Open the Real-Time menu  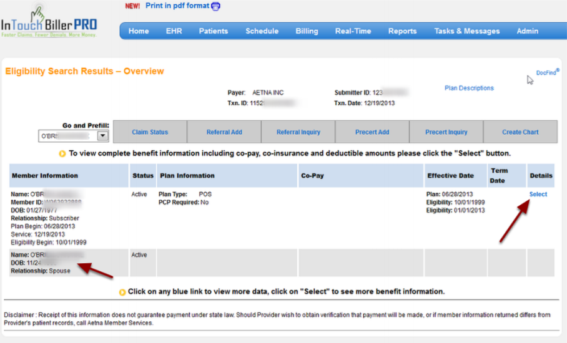pos(353,31)
